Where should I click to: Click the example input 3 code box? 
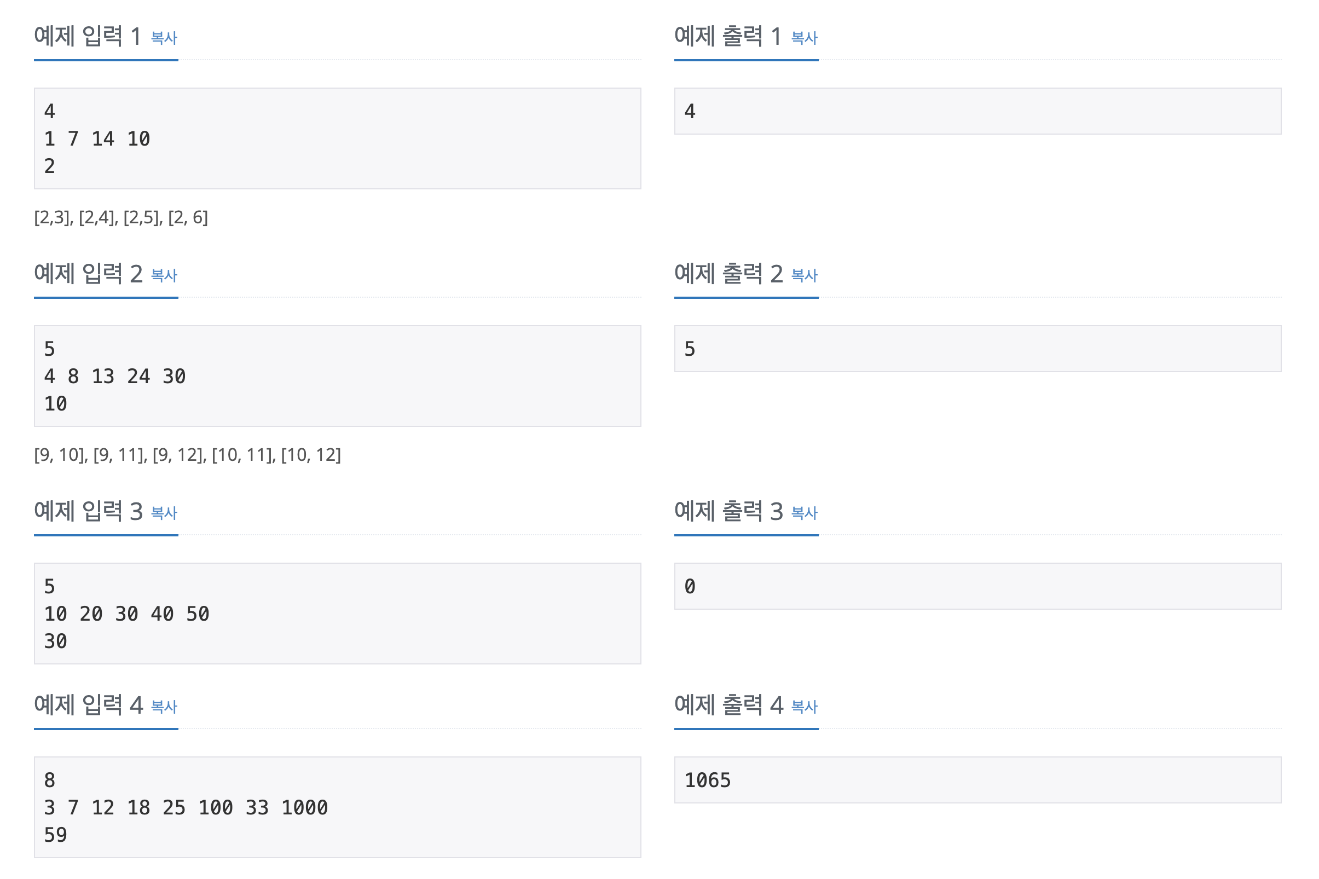338,614
